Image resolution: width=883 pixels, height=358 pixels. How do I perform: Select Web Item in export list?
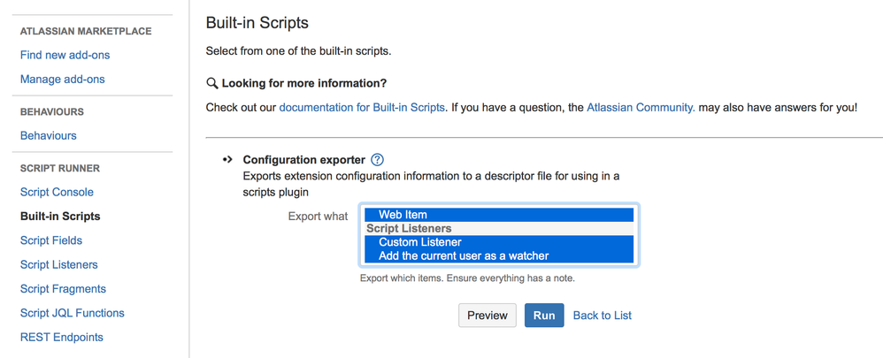(x=403, y=215)
